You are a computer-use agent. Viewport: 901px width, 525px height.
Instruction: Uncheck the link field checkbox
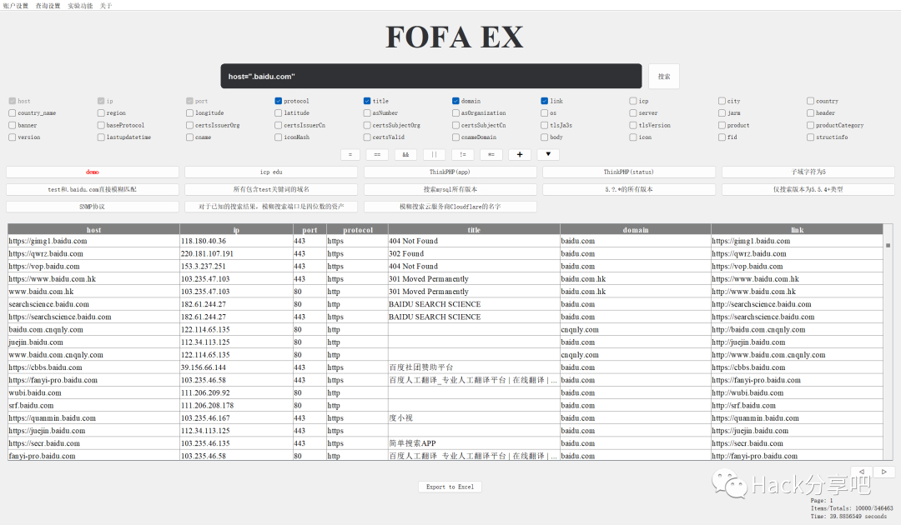click(x=544, y=101)
